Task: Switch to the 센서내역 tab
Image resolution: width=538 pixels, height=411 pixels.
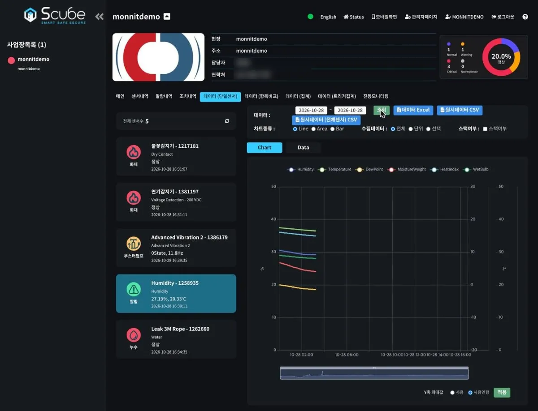Action: point(140,96)
